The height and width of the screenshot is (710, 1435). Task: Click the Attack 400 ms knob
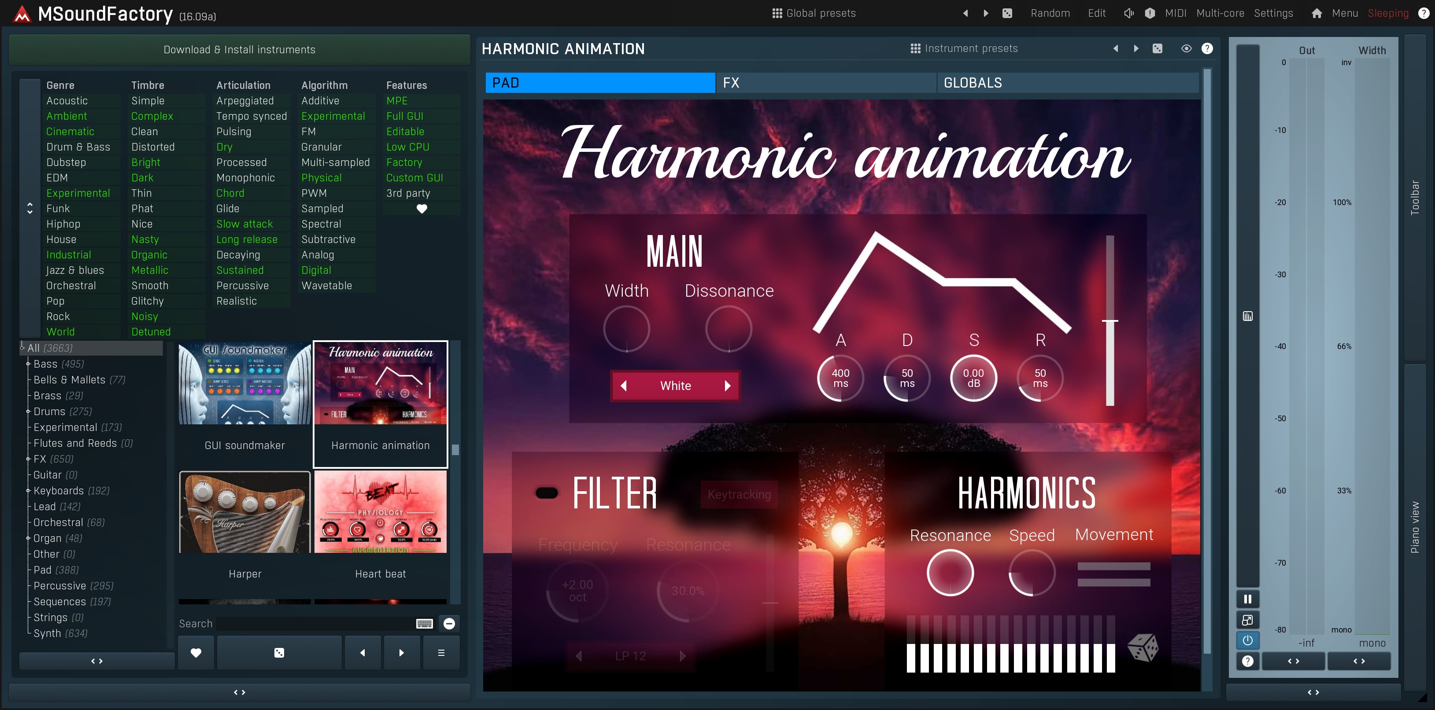840,378
